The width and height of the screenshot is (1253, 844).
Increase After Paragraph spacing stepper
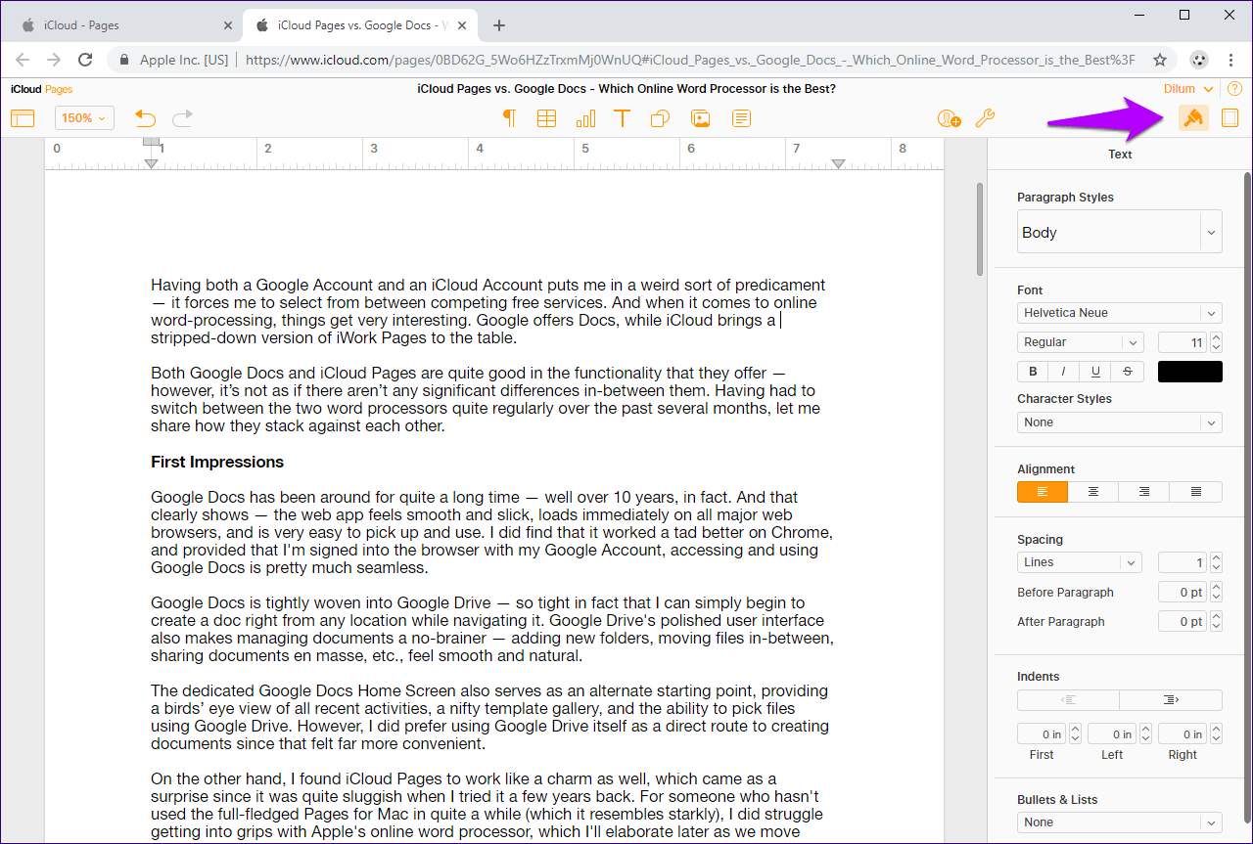1217,616
